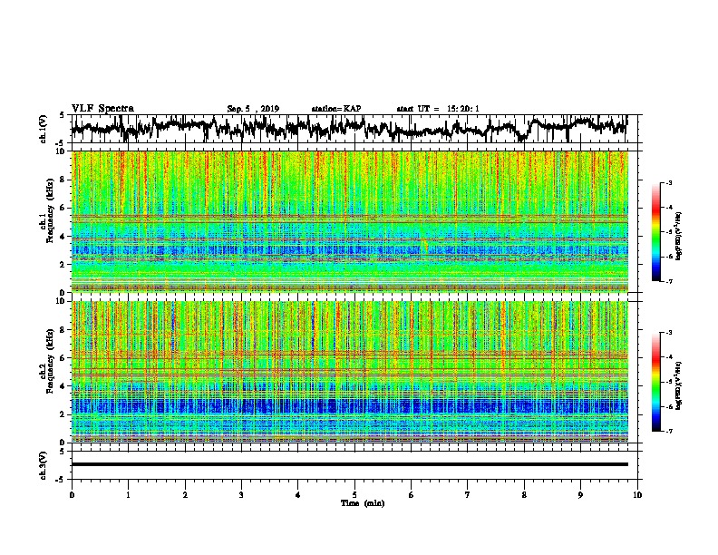Click time axis tick label "3"
The image size is (718, 555).
[x=241, y=495]
